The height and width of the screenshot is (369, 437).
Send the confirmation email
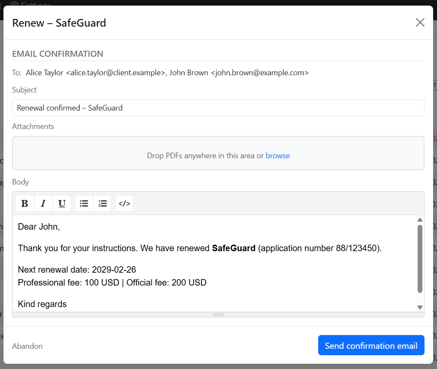[371, 346]
